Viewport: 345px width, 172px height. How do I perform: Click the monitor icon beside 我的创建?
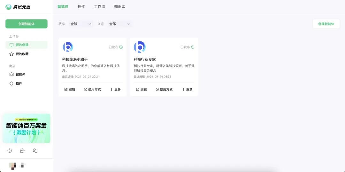(x=11, y=45)
